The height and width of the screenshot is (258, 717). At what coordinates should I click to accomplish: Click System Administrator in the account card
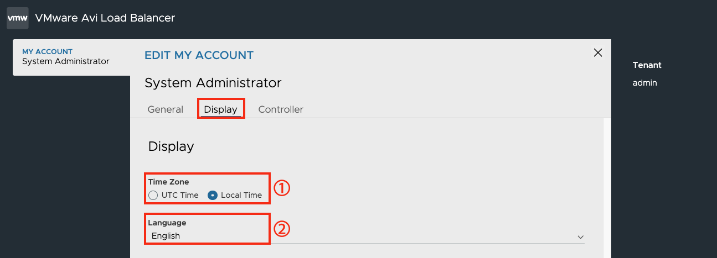point(66,61)
